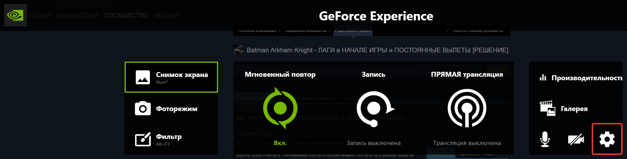Open БИБЛИОТЕКА in the Steam window behind
This screenshot has width=627, height=159.
(78, 15)
